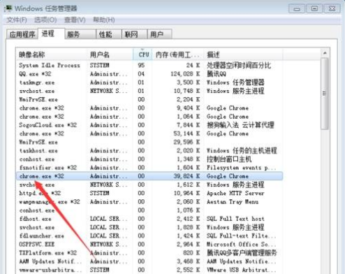Screen dimensions: 345x274
Task: Click the CPU value 95
Action: pos(141,65)
